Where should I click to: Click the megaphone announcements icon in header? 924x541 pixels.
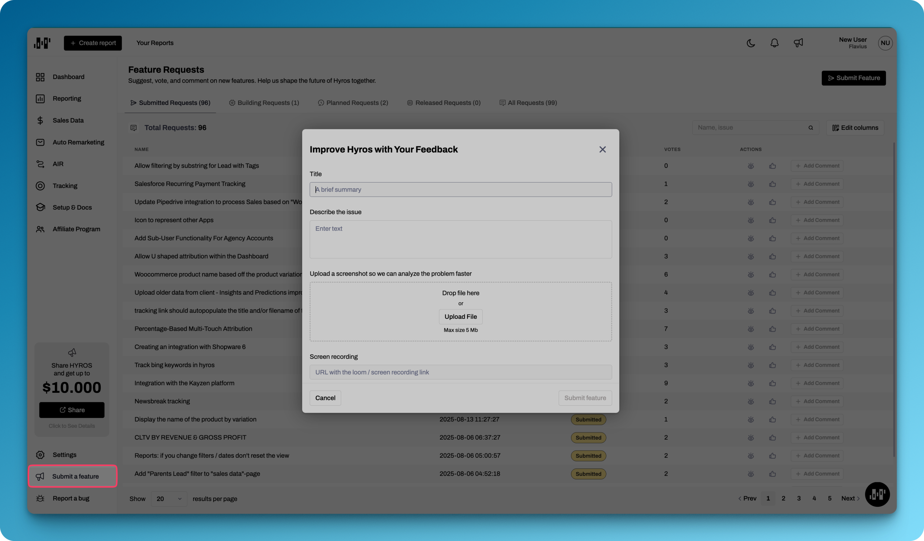[x=798, y=43]
